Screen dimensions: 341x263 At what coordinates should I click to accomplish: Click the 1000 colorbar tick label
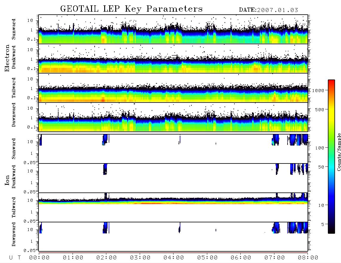pos(318,90)
